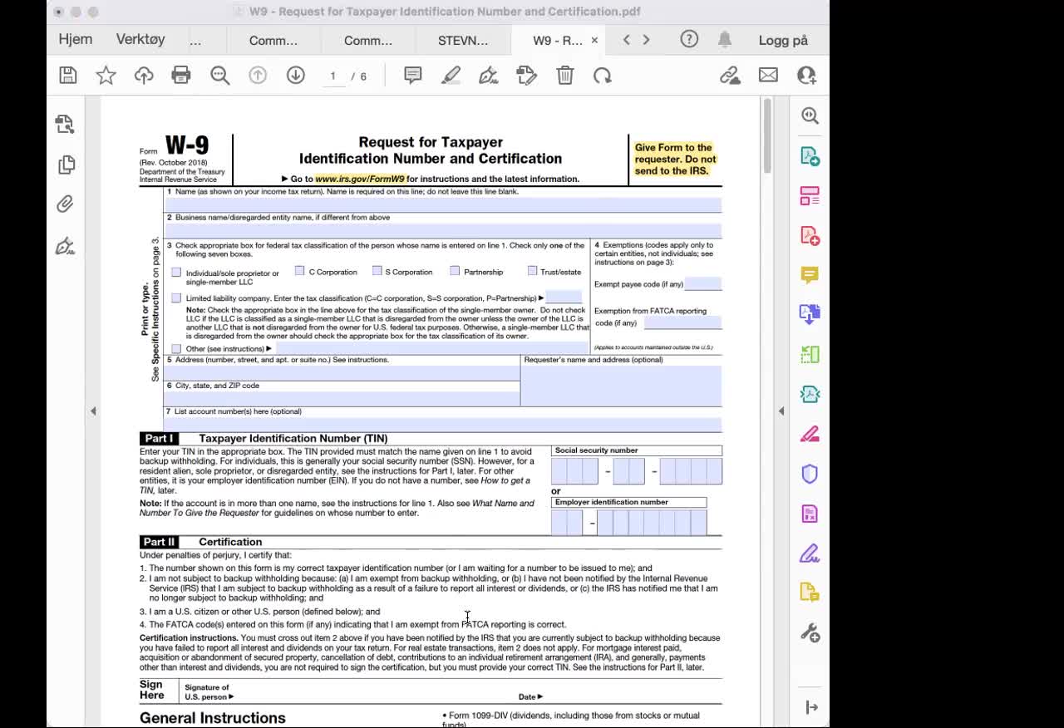The height and width of the screenshot is (728, 1064).
Task: Open the More Tools wrench icon
Action: tap(810, 633)
